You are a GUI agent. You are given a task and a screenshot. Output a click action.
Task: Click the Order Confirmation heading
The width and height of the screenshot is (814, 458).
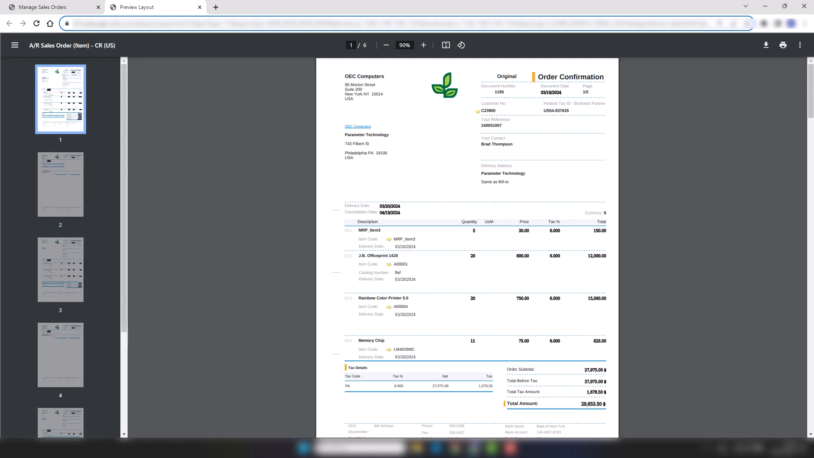pos(571,77)
